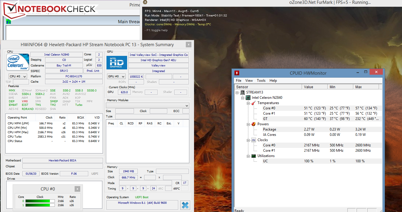The width and height of the screenshot is (402, 212).
Task: Click the Intel Celeron N2840 CPU name field
Action: click(x=57, y=54)
